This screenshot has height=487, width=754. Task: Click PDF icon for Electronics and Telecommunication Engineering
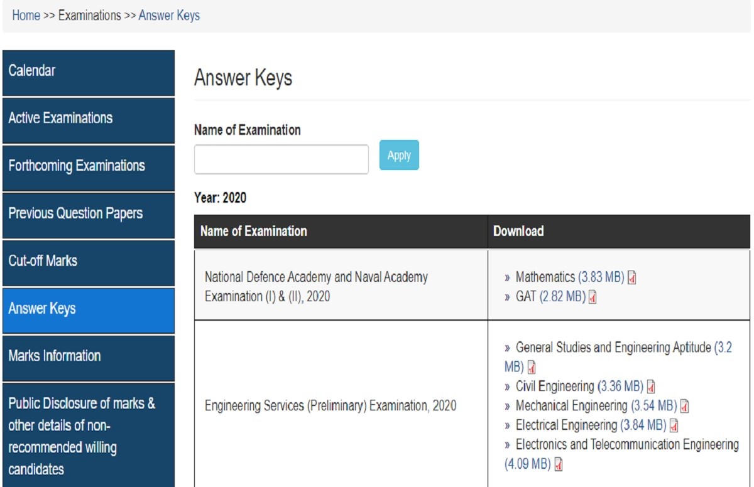(x=559, y=464)
